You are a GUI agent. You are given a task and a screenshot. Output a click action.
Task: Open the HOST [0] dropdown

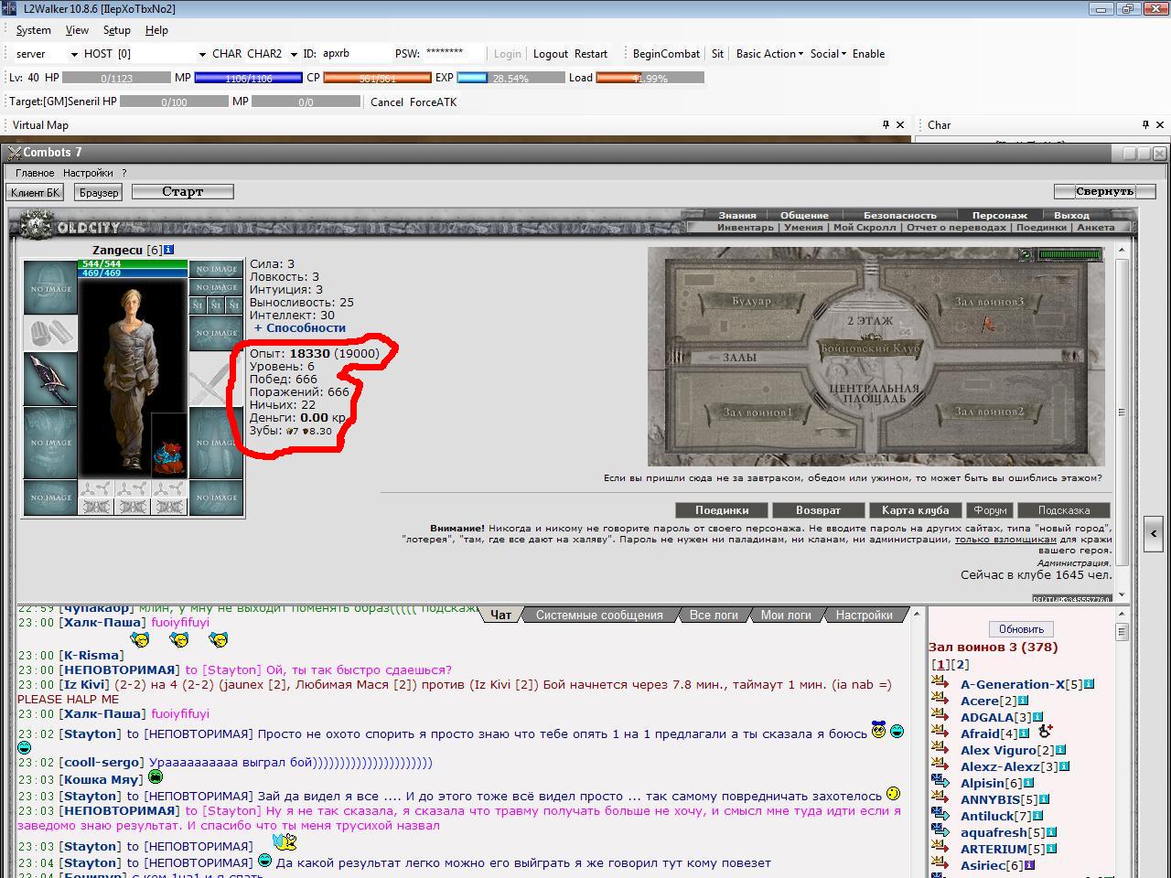click(x=202, y=54)
